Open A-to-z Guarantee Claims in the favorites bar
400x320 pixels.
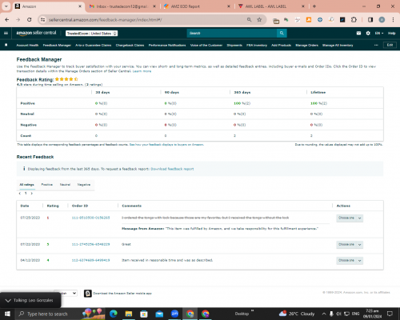pyautogui.click(x=94, y=45)
